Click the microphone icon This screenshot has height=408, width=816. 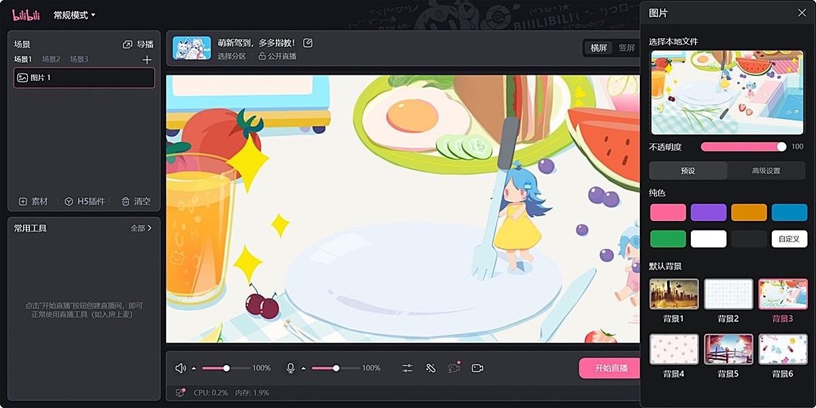(x=290, y=368)
